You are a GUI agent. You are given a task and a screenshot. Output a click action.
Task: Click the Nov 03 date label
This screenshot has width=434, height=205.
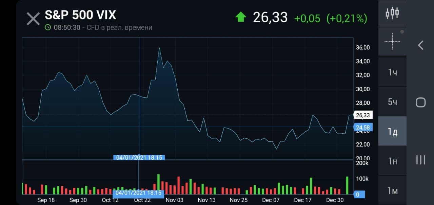coord(174,200)
